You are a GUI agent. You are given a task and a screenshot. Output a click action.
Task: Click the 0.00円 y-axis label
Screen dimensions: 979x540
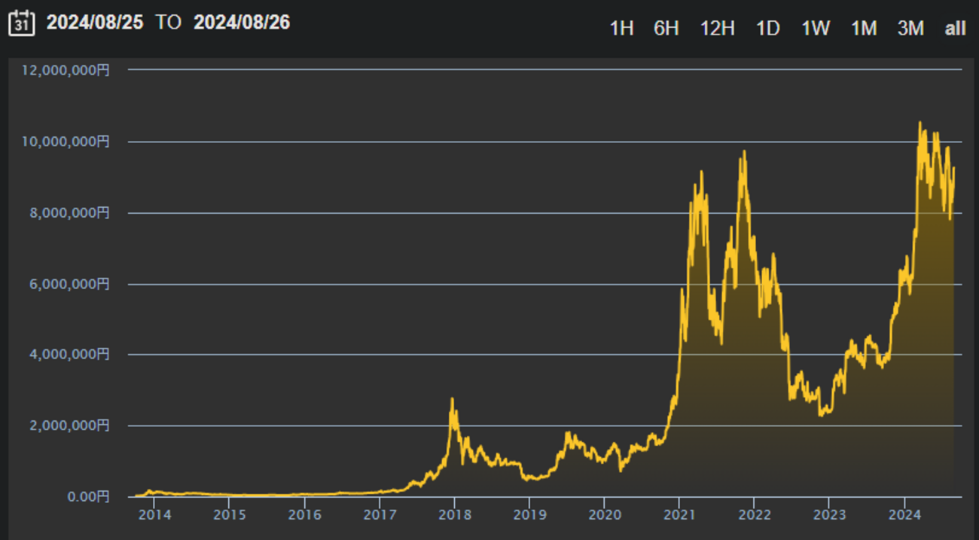(88, 496)
